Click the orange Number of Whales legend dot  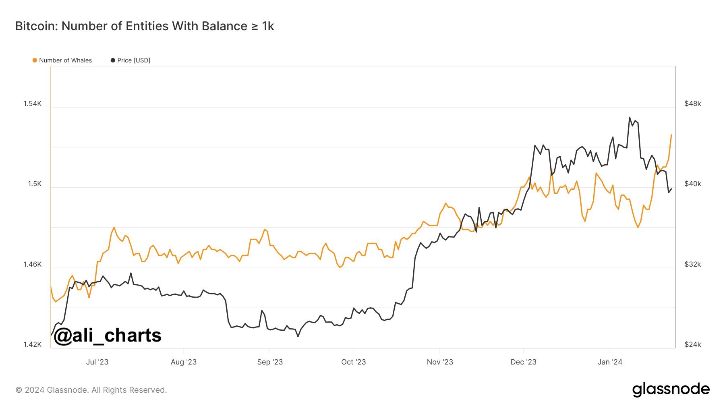click(35, 60)
